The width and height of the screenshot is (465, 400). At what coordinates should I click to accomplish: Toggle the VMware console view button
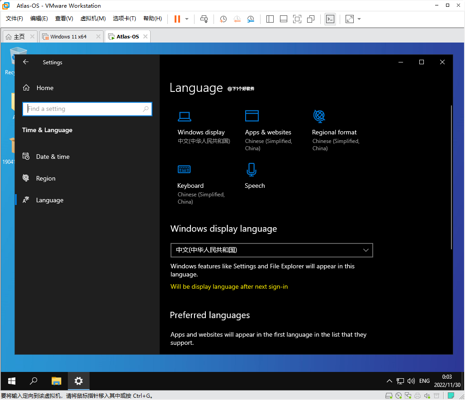coord(330,19)
